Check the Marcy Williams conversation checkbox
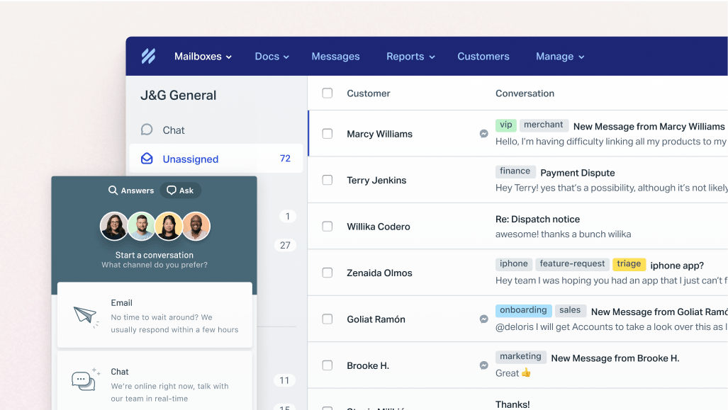The height and width of the screenshot is (410, 728). [x=327, y=134]
